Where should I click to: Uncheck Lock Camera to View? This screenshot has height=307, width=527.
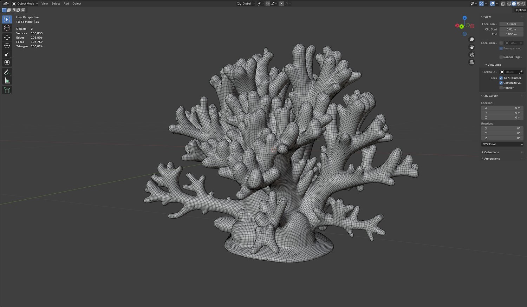(x=501, y=83)
